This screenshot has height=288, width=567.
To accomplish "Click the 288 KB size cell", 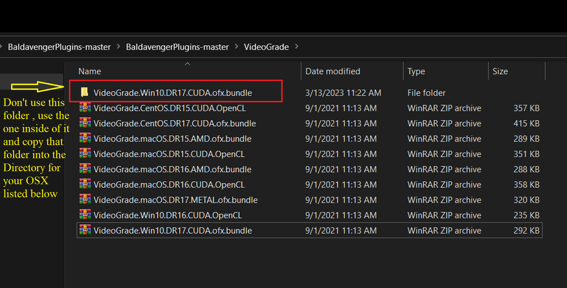I will [526, 169].
